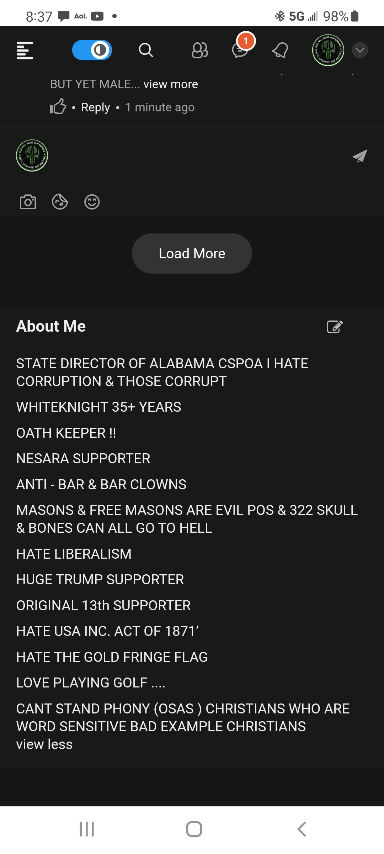The height and width of the screenshot is (854, 384).
Task: Click the comment input field
Action: (x=199, y=156)
